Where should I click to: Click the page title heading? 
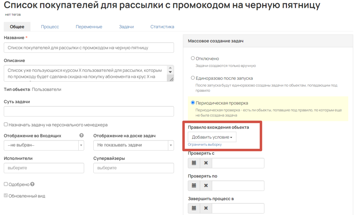[162, 5]
